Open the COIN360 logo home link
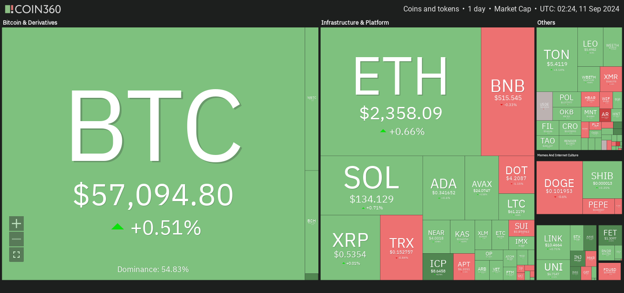 click(32, 9)
